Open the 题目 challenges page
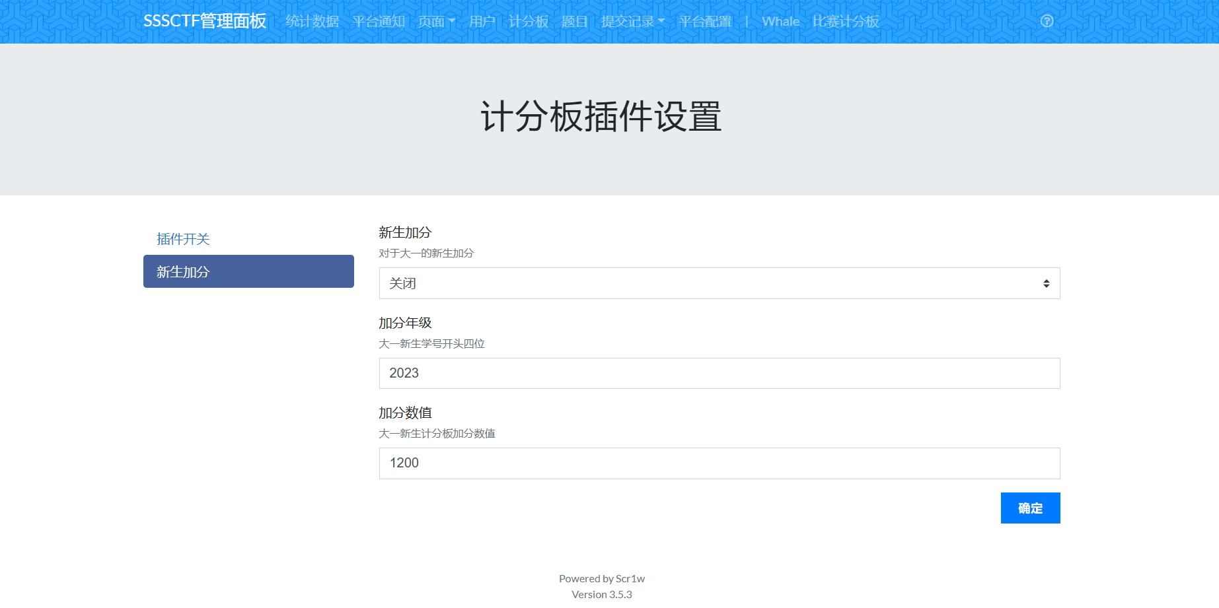 [574, 22]
